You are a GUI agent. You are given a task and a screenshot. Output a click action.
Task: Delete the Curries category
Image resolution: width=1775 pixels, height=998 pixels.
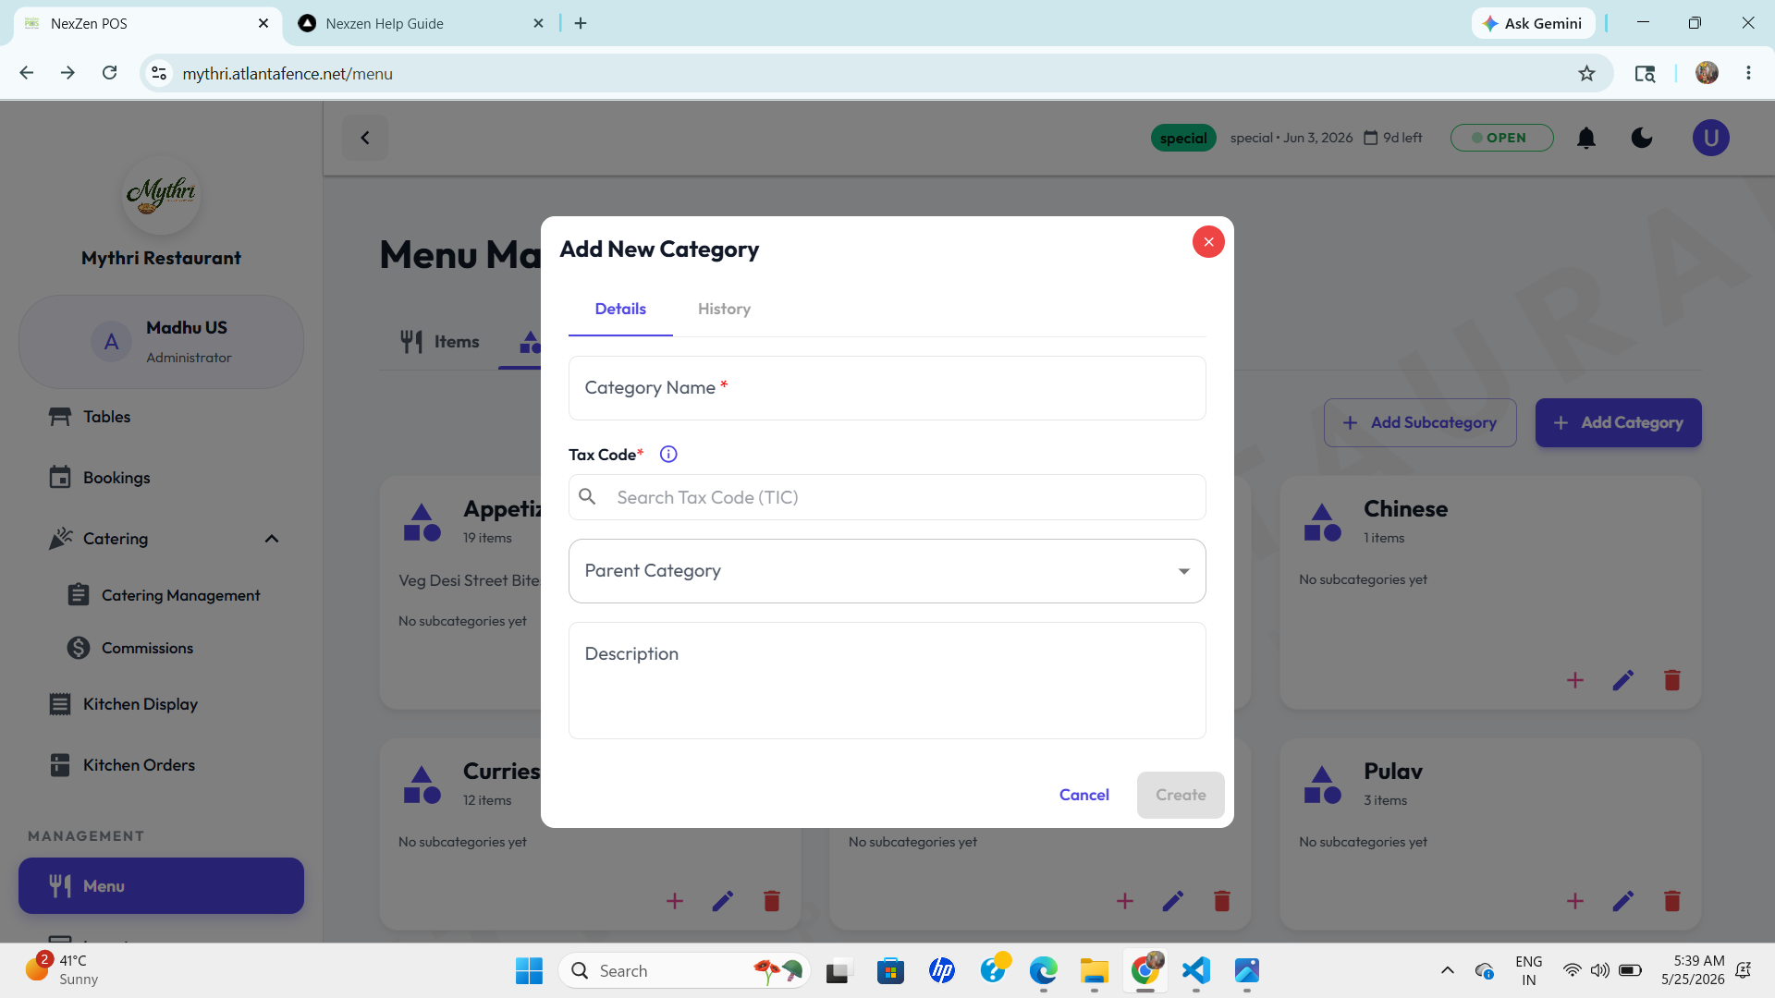[x=772, y=901]
